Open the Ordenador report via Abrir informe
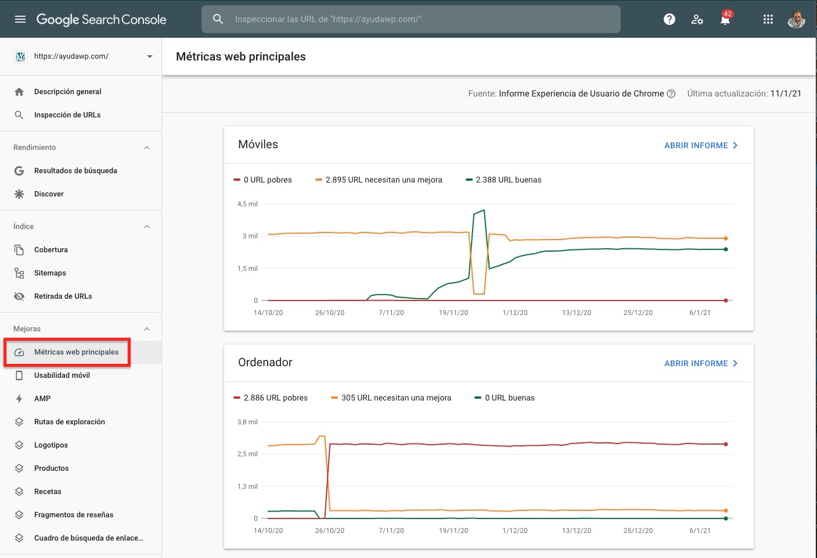The image size is (817, 558). [701, 363]
